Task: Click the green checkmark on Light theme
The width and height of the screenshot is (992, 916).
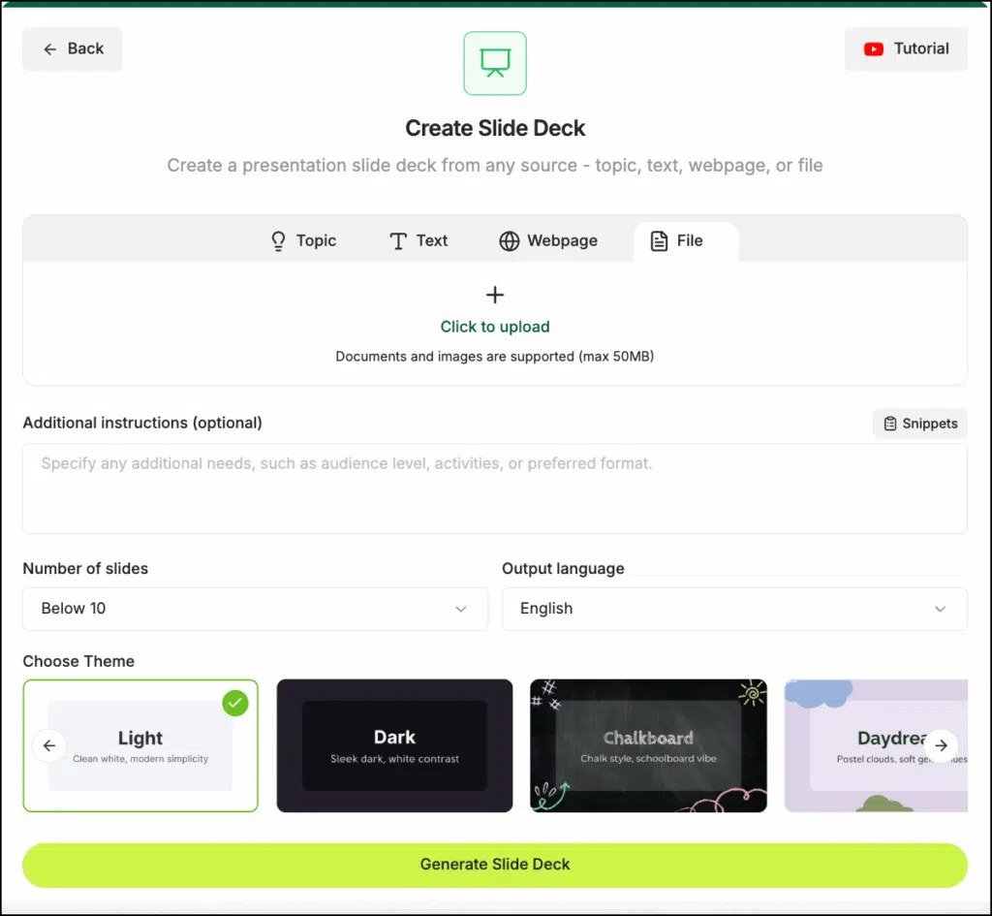Action: pos(234,703)
